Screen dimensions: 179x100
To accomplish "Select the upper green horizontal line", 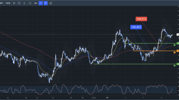I will [150, 43].
